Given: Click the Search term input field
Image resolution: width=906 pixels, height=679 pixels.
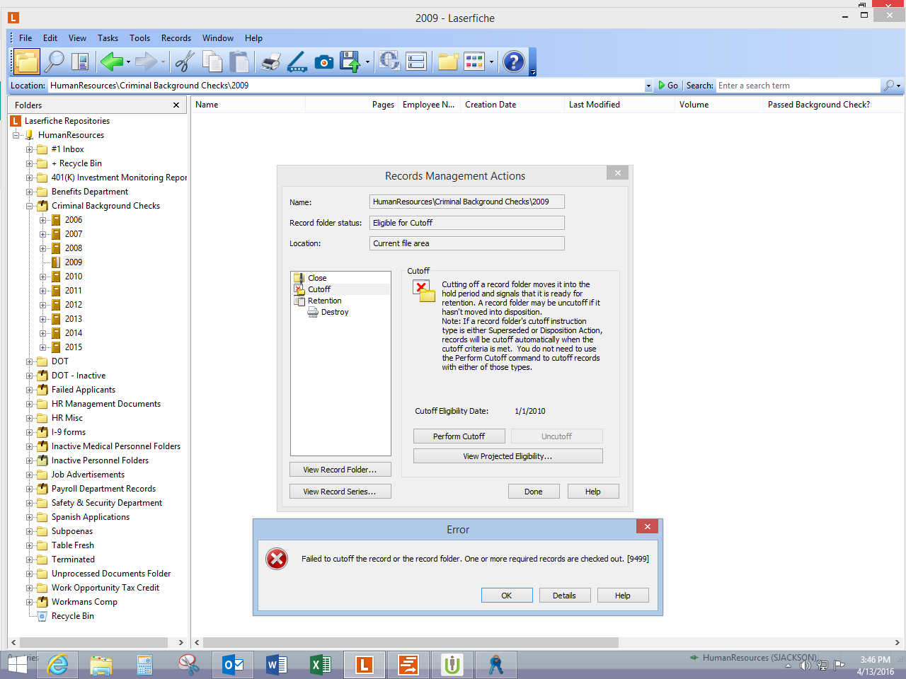Looking at the screenshot, I should (797, 86).
